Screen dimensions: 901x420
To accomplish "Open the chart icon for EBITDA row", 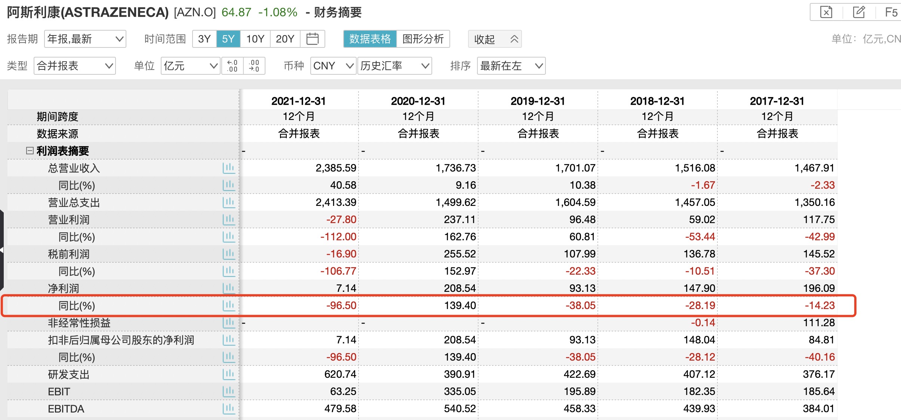I will coord(228,408).
